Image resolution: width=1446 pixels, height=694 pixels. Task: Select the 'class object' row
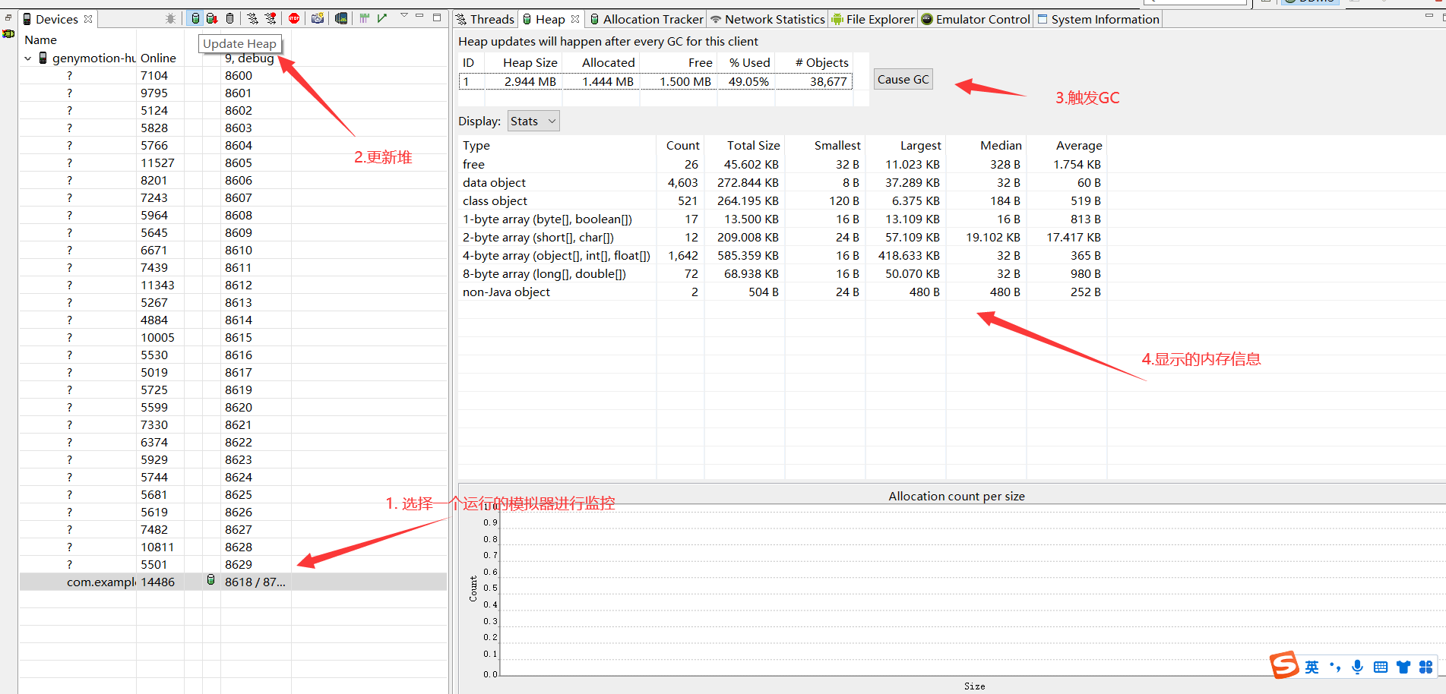[782, 201]
